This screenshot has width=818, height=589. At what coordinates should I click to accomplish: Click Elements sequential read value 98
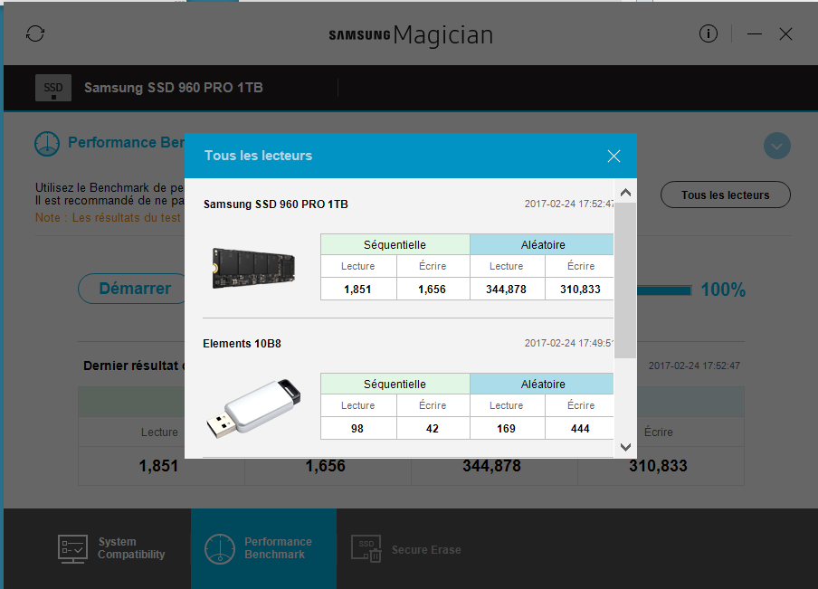357,429
